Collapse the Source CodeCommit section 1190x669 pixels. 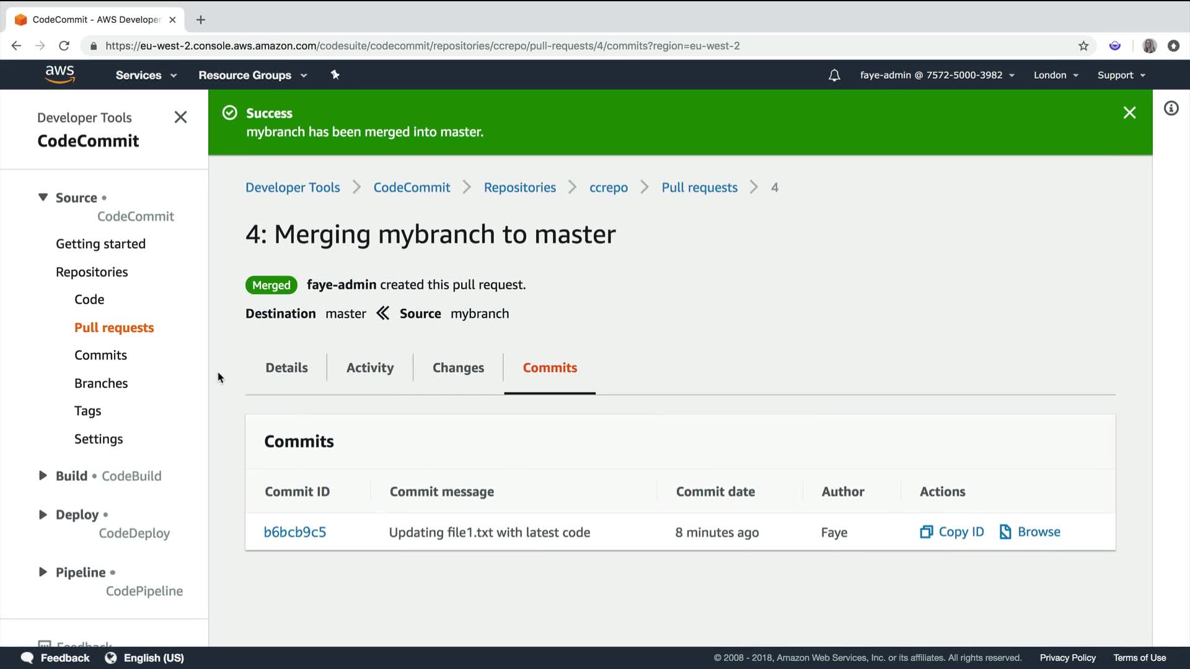(x=43, y=198)
